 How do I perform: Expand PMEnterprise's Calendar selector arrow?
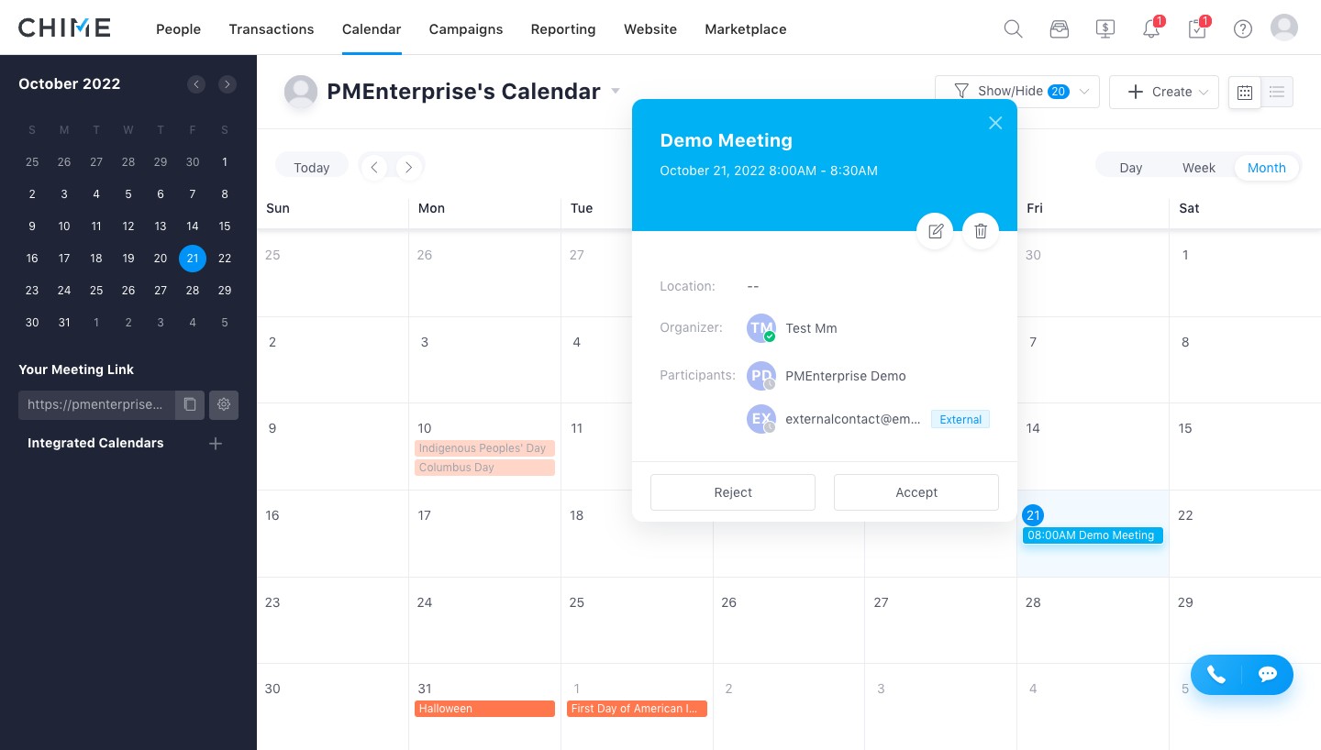[x=616, y=91]
